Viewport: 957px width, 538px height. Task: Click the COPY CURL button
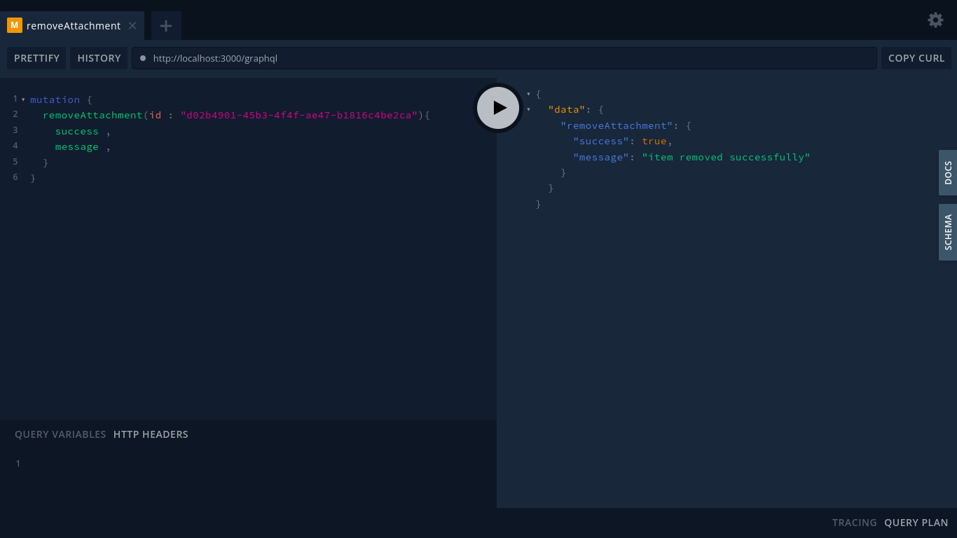point(916,58)
